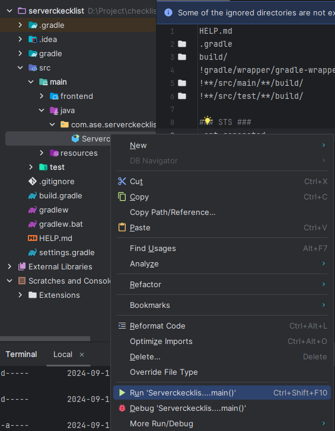Click the green Run play icon

[x=122, y=393]
